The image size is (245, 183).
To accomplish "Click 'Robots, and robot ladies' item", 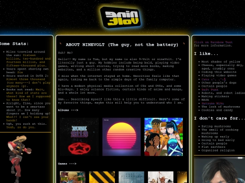I will click(x=223, y=93).
